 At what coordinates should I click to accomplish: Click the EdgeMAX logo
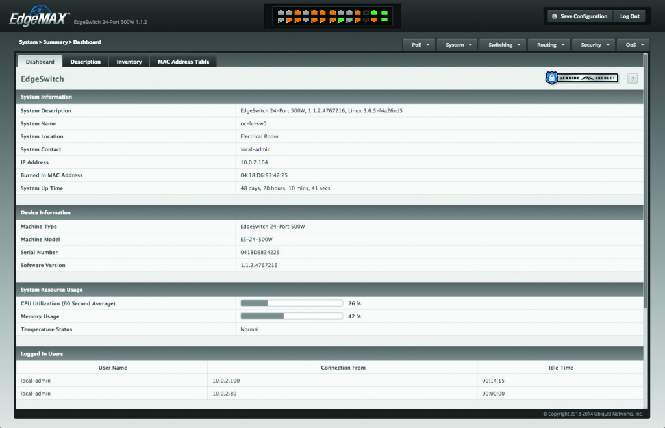pos(39,16)
